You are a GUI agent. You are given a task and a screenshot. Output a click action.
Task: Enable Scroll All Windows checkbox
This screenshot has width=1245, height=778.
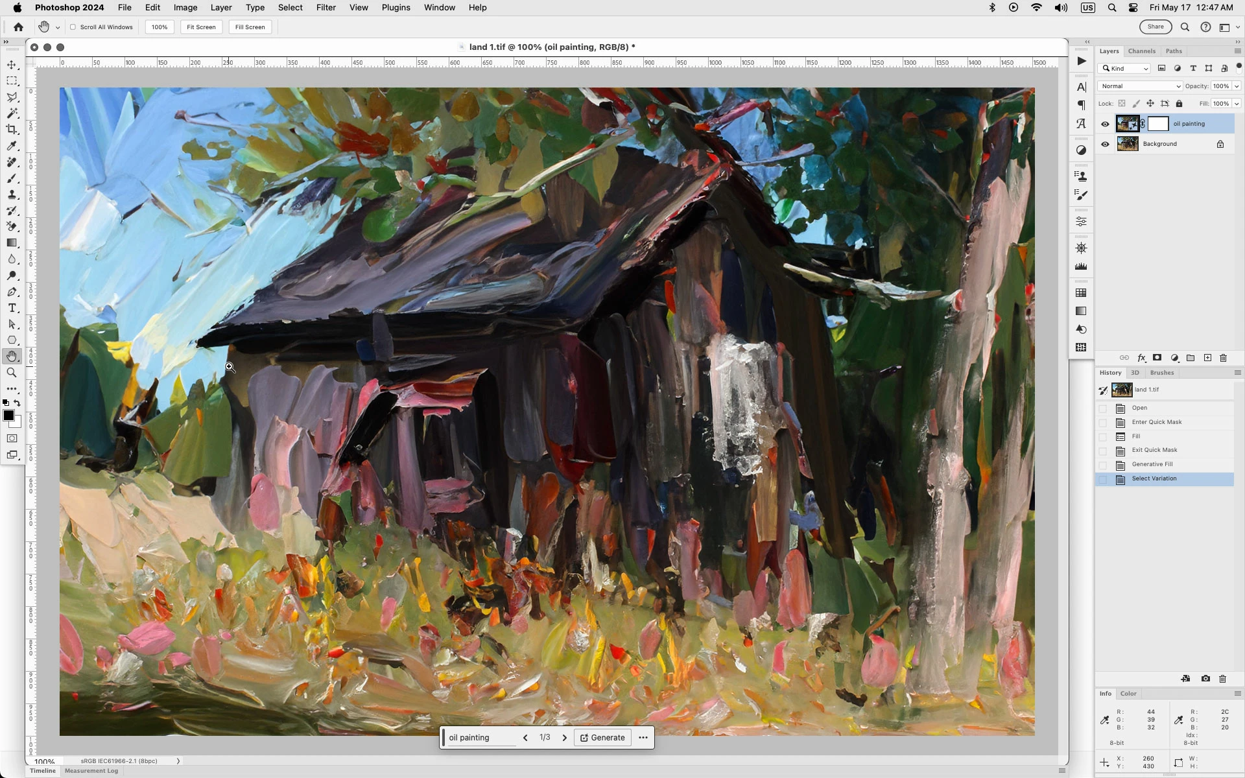click(73, 27)
